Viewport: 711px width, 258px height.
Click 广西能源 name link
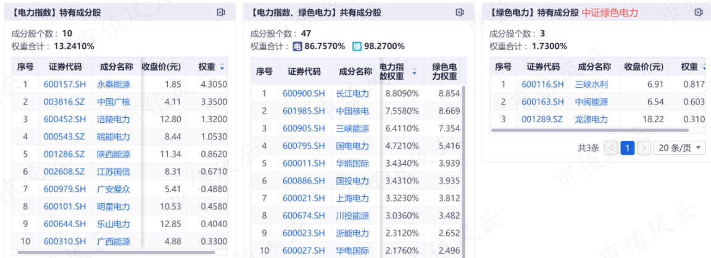click(114, 242)
